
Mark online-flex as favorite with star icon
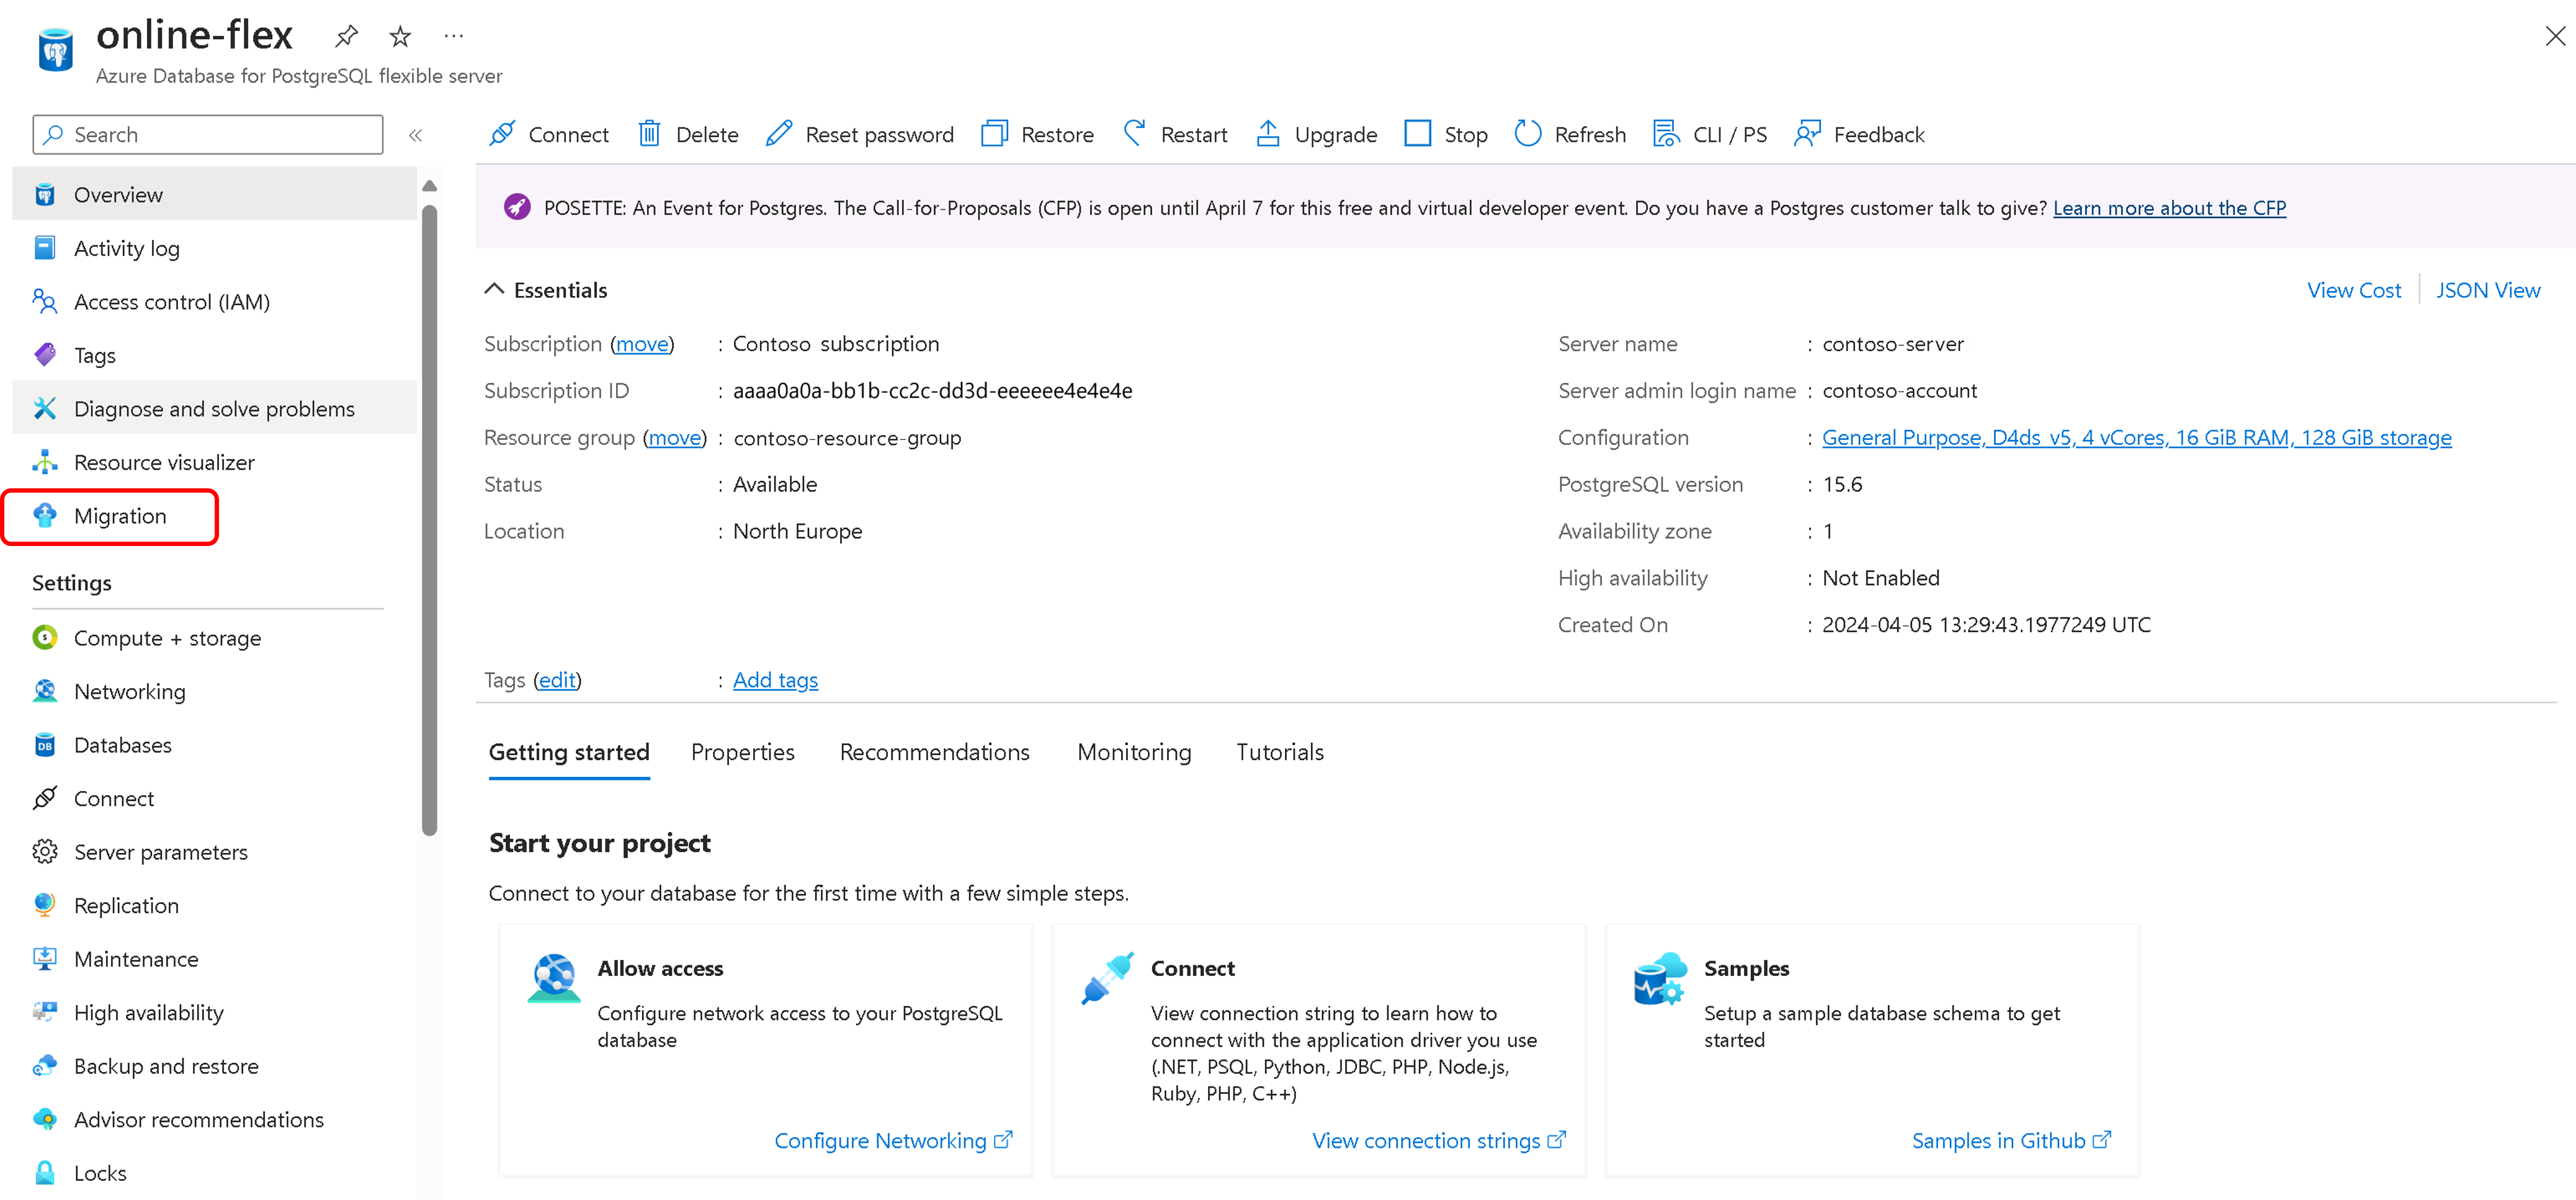point(400,37)
